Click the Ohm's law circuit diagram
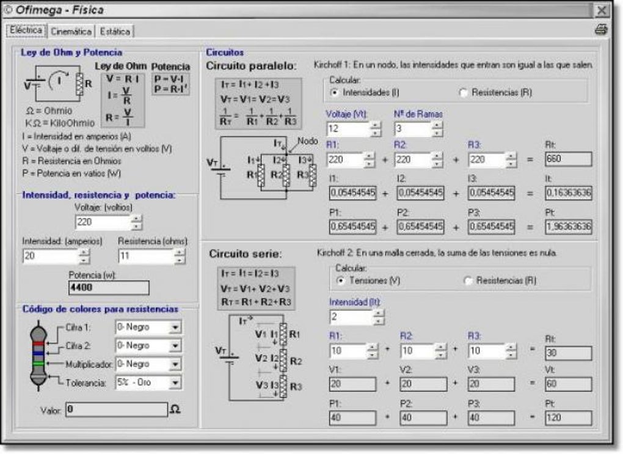Screen dimensions: 623x454 pos(59,84)
